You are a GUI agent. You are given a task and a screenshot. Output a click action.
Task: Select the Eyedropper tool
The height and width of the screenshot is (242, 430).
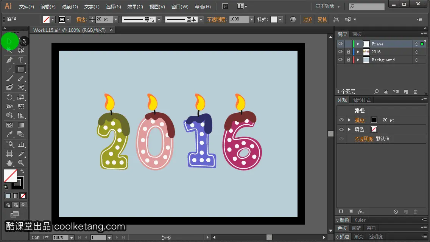click(x=9, y=134)
